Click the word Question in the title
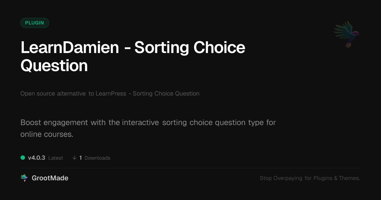This screenshot has height=200, width=381. pos(54,66)
